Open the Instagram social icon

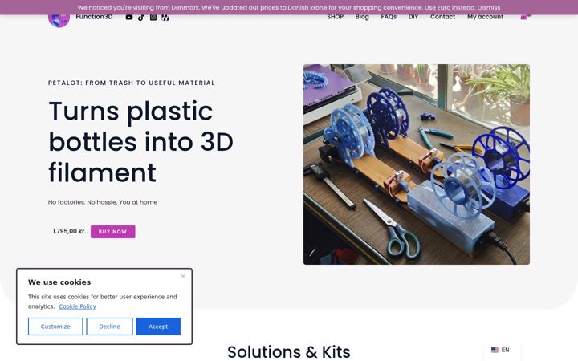tap(153, 18)
